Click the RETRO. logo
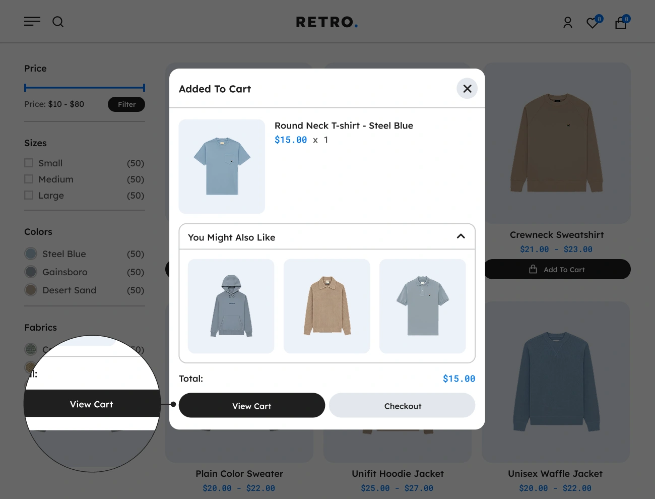The width and height of the screenshot is (655, 499). point(327,22)
